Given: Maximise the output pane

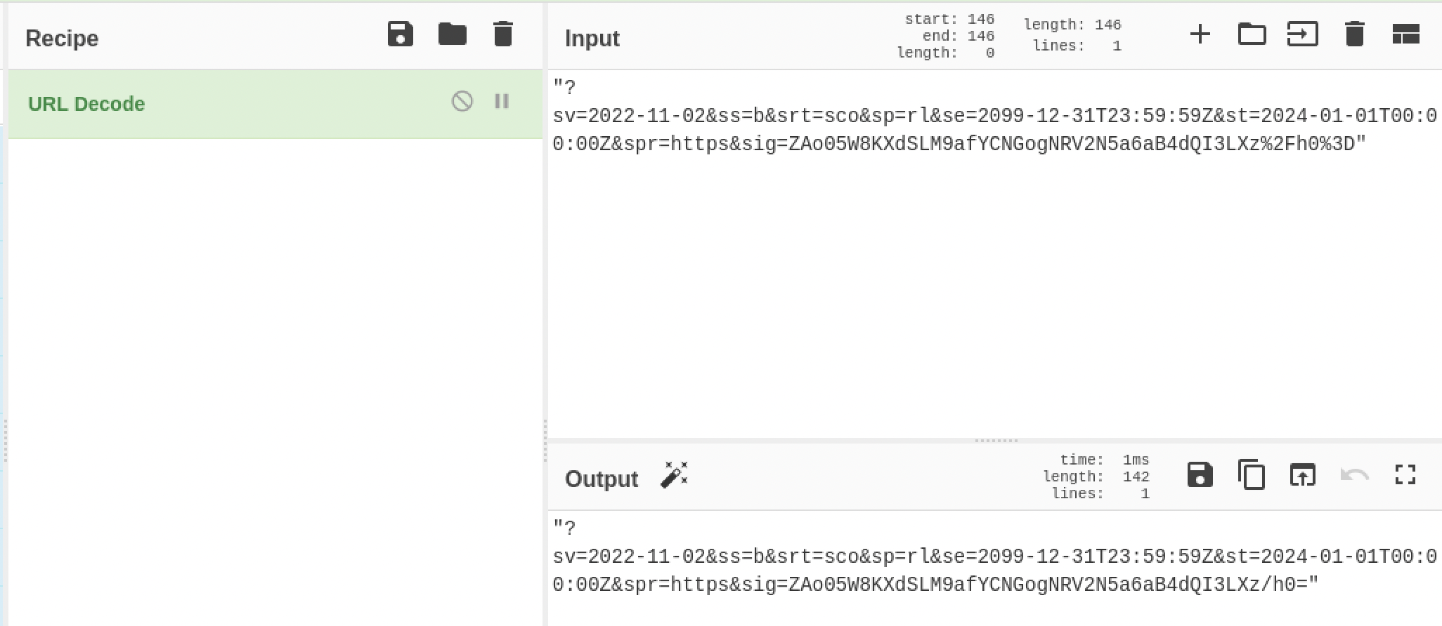Looking at the screenshot, I should coord(1405,475).
